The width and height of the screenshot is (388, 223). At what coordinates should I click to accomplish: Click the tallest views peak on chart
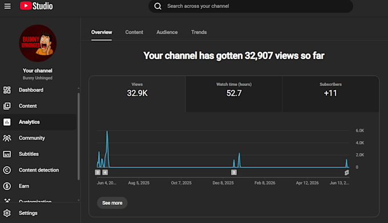click(x=107, y=132)
